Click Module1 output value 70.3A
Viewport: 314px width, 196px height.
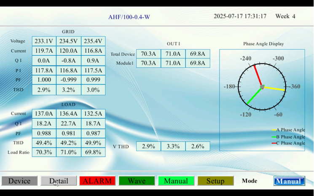pos(148,63)
